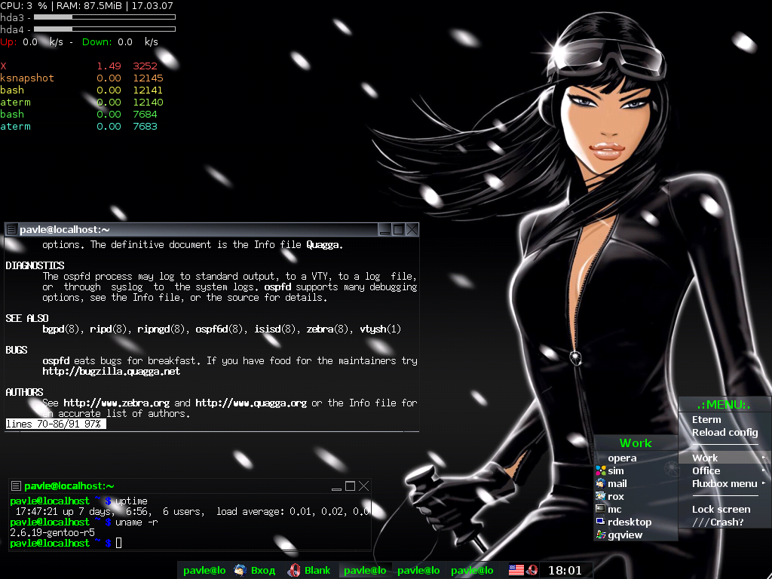The image size is (772, 579).
Task: Click the '2.6.19-gentoo-r5' kernel output
Action: pos(52,532)
